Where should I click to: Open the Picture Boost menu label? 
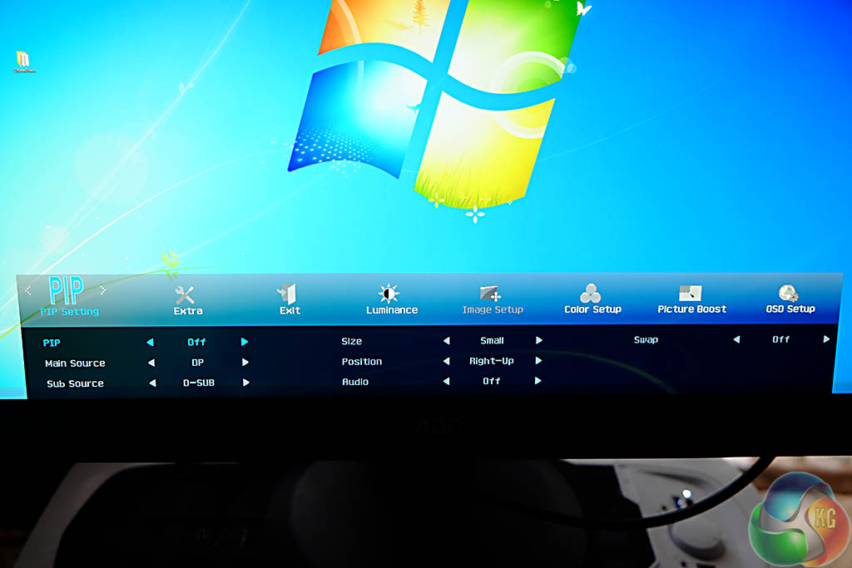[x=691, y=309]
